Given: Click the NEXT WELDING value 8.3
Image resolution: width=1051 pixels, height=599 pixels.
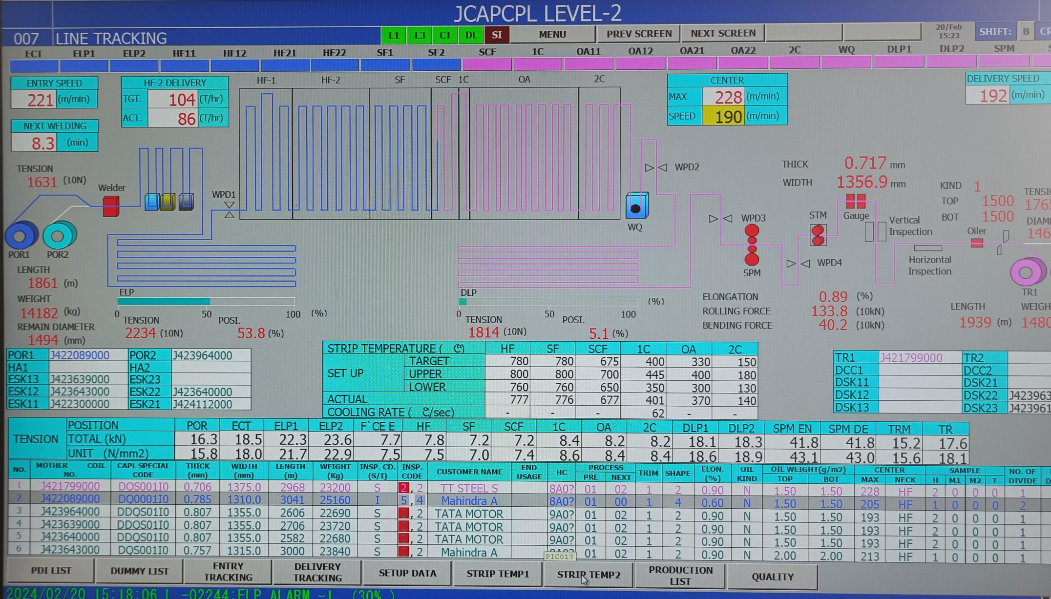Looking at the screenshot, I should pos(34,143).
